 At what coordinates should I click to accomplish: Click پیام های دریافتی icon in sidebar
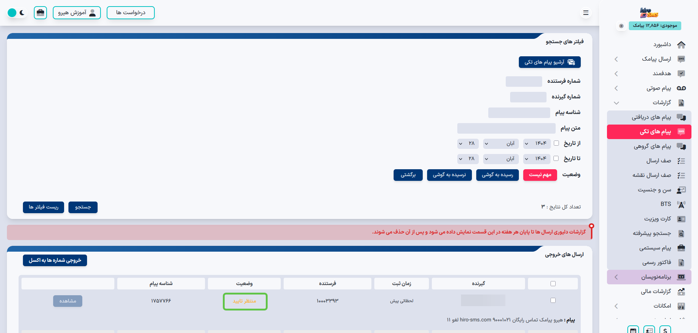(681, 117)
